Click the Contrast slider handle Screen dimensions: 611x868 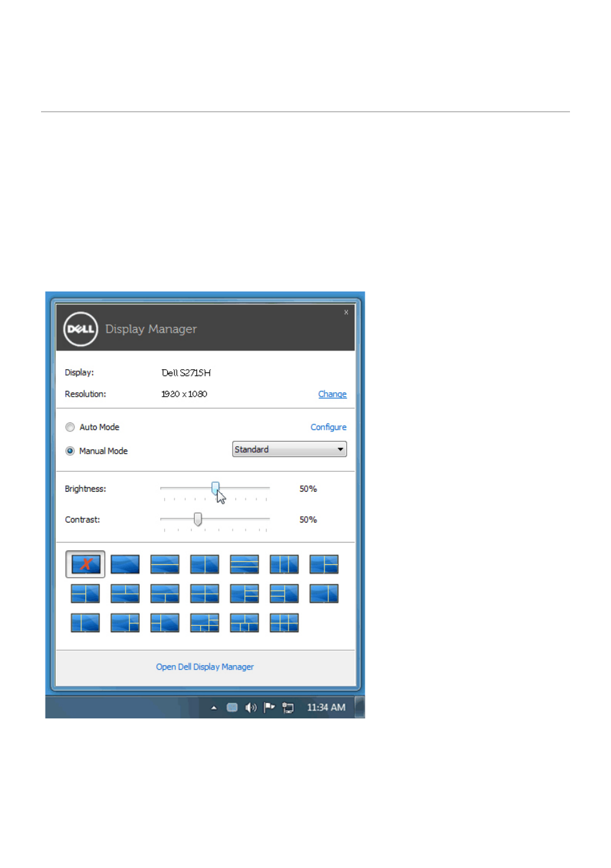click(197, 519)
